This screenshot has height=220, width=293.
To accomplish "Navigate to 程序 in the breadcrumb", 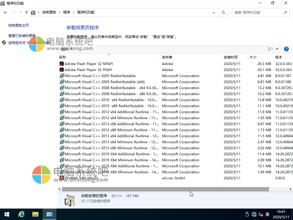I will (x=66, y=12).
